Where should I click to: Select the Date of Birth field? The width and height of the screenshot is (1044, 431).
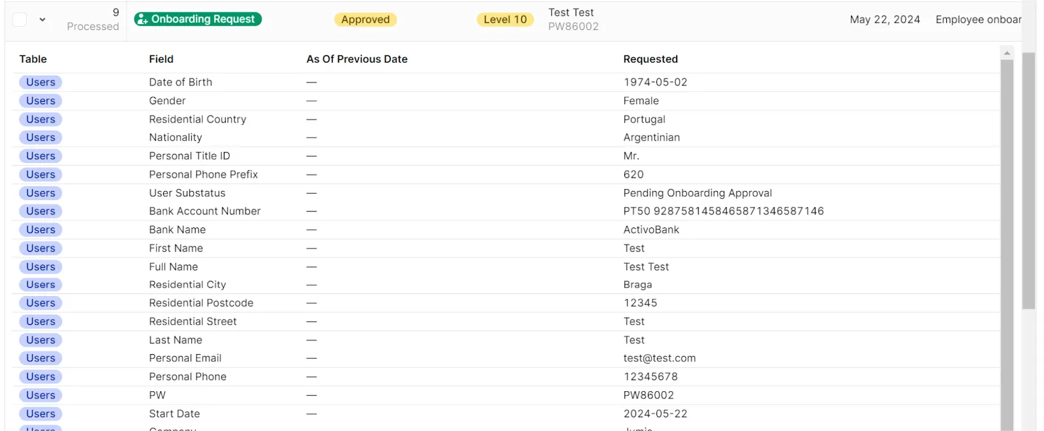click(x=181, y=82)
